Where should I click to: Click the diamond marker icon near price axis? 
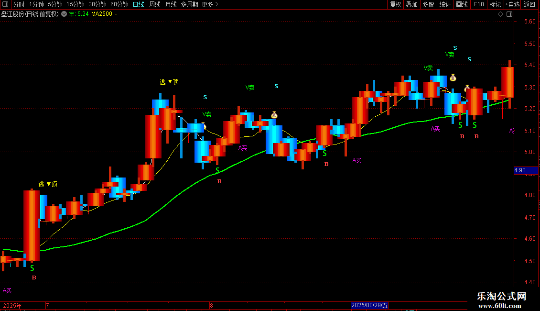(501, 14)
